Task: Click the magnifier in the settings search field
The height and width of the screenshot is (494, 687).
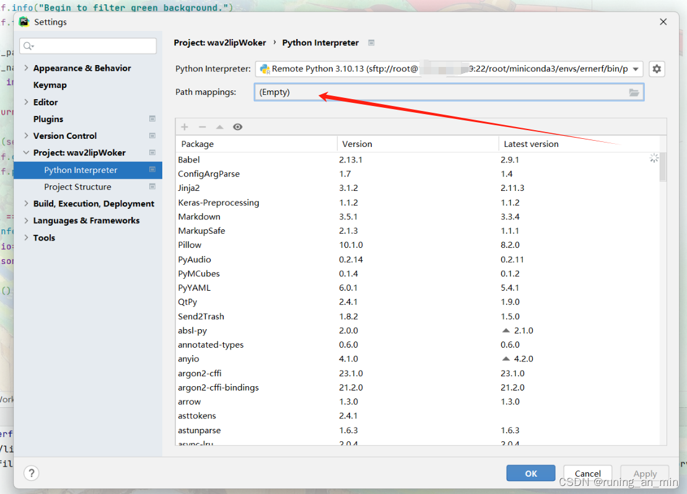Action: [28, 46]
